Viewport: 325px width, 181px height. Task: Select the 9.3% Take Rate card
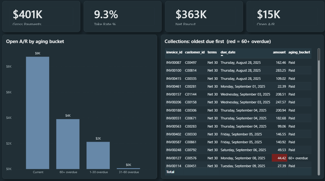[x=122, y=17]
